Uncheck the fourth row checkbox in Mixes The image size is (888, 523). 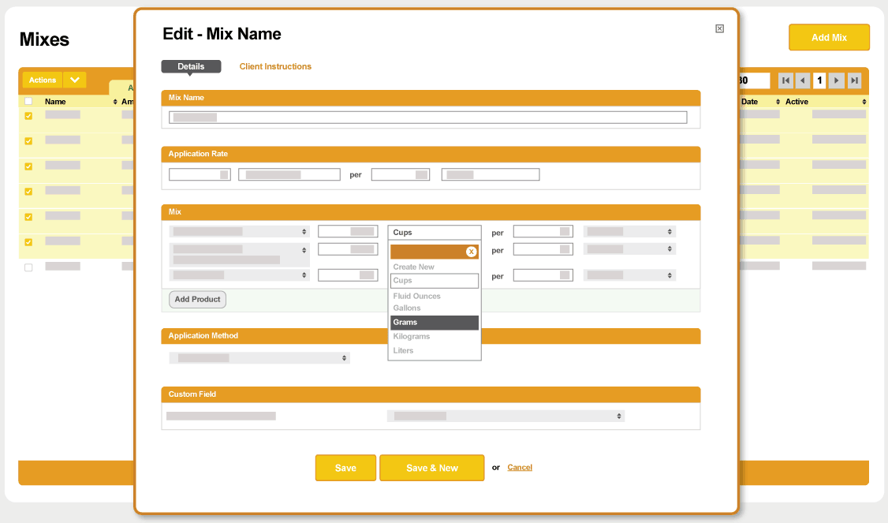pos(28,192)
